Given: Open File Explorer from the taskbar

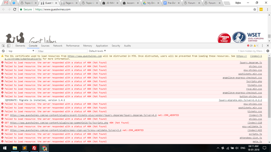Looking at the screenshot, I should click(15, 148).
